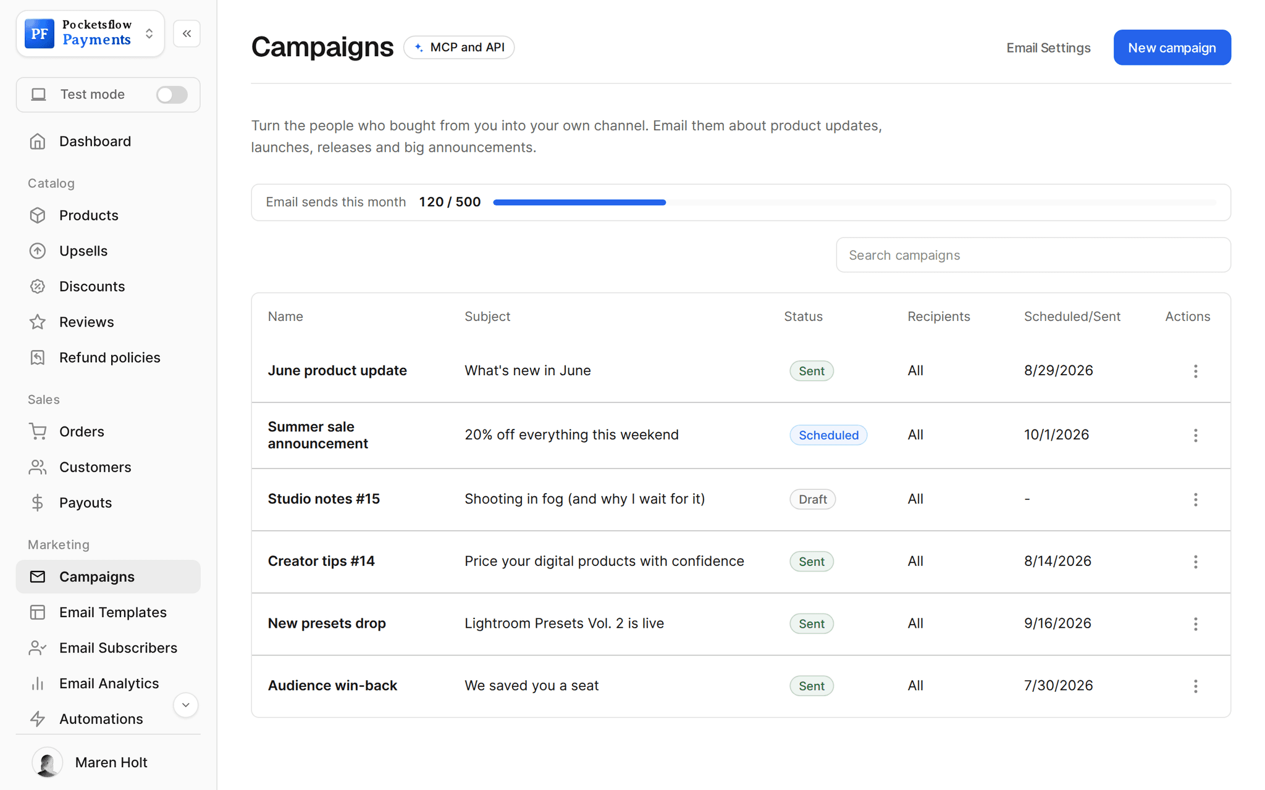The width and height of the screenshot is (1265, 790).
Task: Click the Email Analytics bar chart icon
Action: (38, 683)
